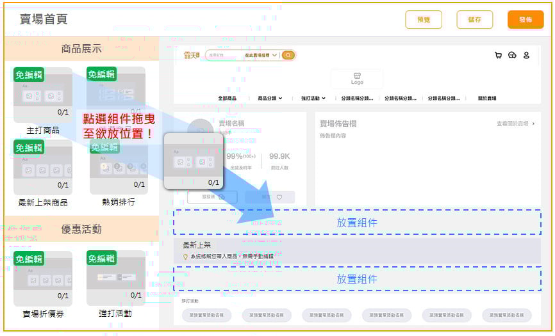
Task: Open the user account icon
Action: tap(526, 56)
